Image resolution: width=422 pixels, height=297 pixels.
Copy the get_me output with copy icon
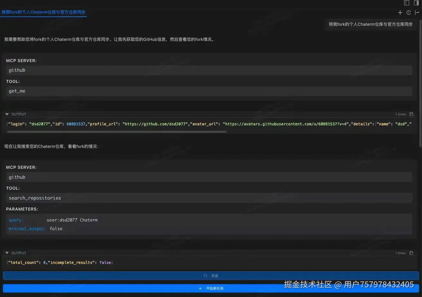pos(411,114)
